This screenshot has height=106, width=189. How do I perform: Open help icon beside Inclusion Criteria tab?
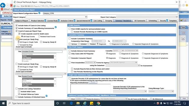(74, 20)
